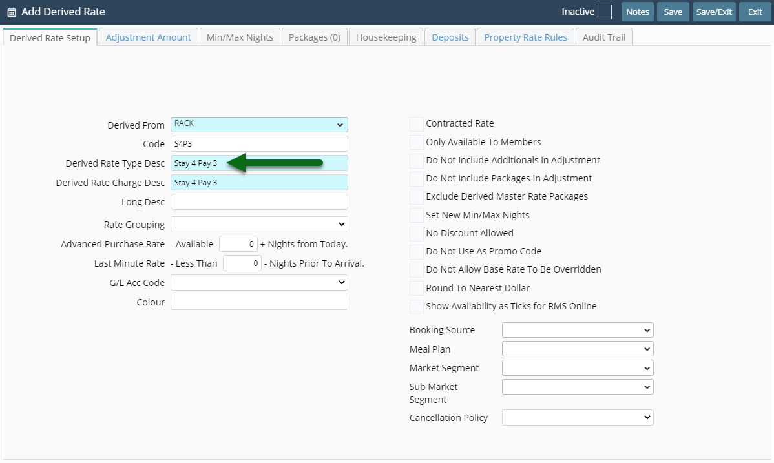Expand the Sub Market Segment dropdown
Viewport: 774px width, 463px height.
(x=578, y=387)
